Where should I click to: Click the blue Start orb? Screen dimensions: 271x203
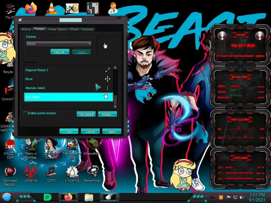coord(7,197)
